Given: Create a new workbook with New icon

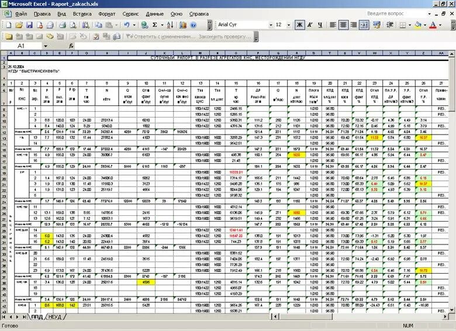Looking at the screenshot, I should coord(8,25).
